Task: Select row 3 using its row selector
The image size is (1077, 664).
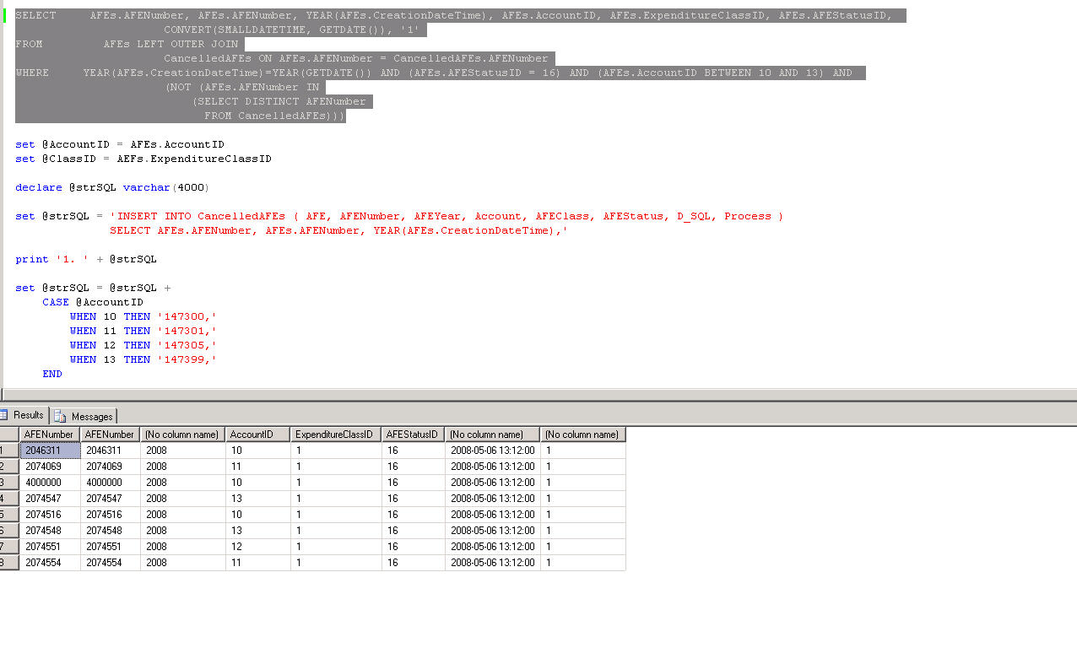Action: click(x=8, y=482)
